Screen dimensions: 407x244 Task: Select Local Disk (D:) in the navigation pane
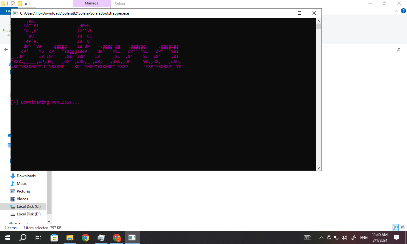pyautogui.click(x=29, y=214)
